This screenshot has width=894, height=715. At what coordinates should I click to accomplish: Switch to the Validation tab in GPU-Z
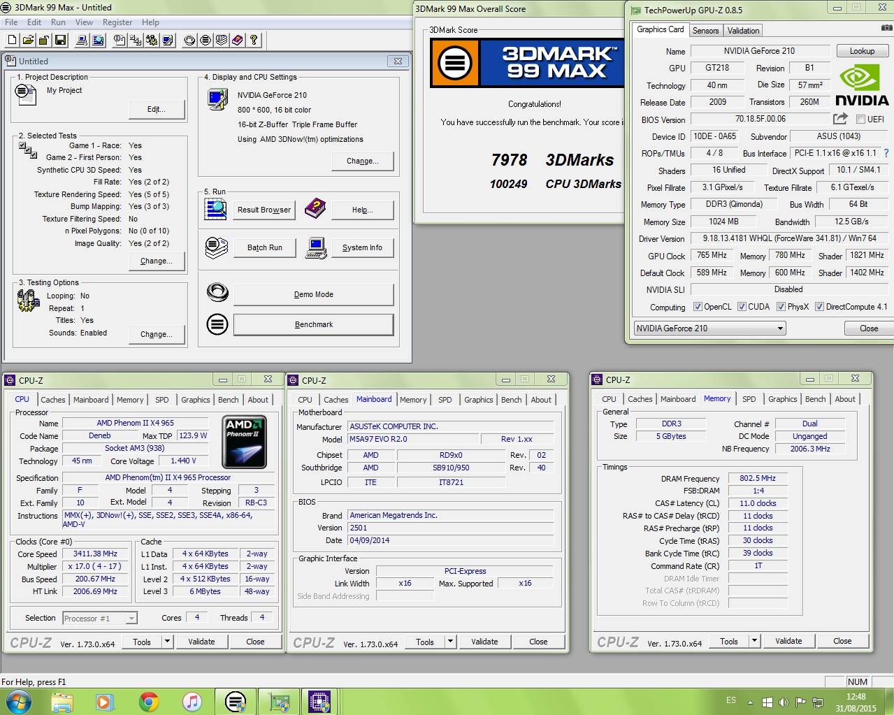pos(743,31)
